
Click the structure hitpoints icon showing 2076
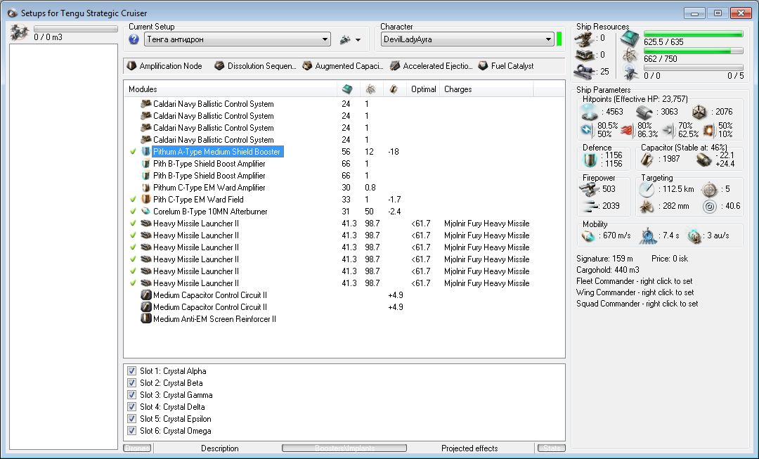click(x=699, y=112)
